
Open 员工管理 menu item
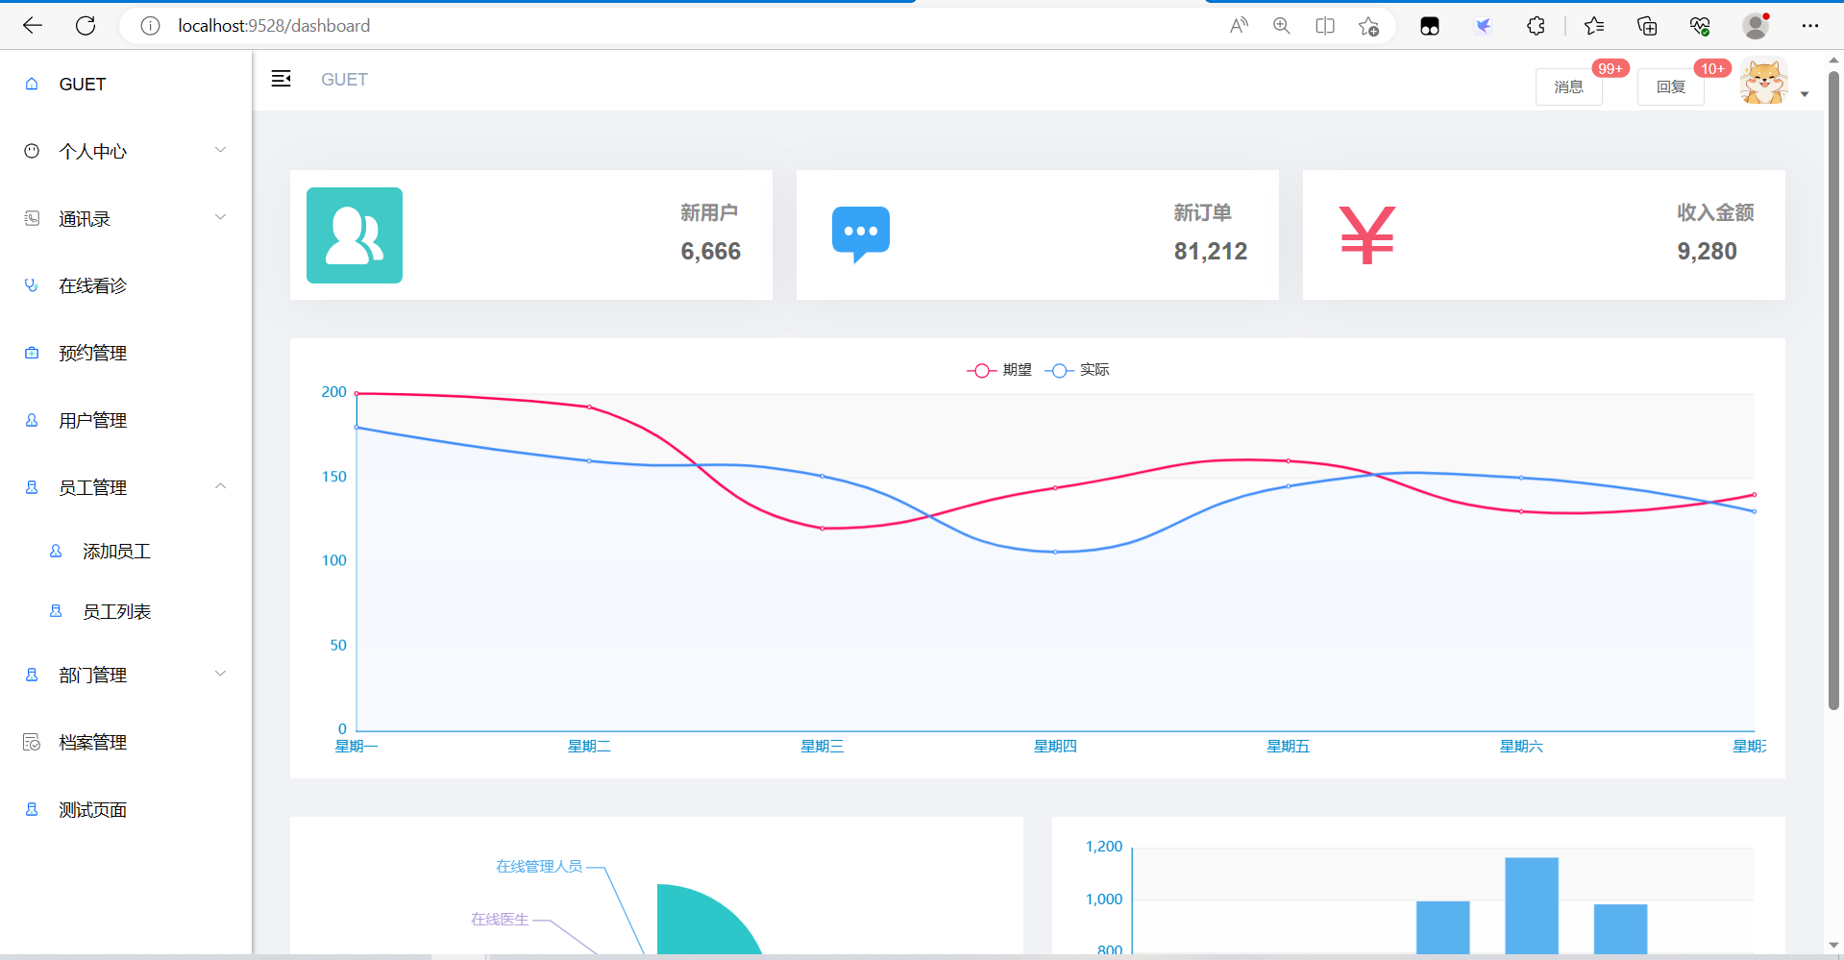click(126, 487)
